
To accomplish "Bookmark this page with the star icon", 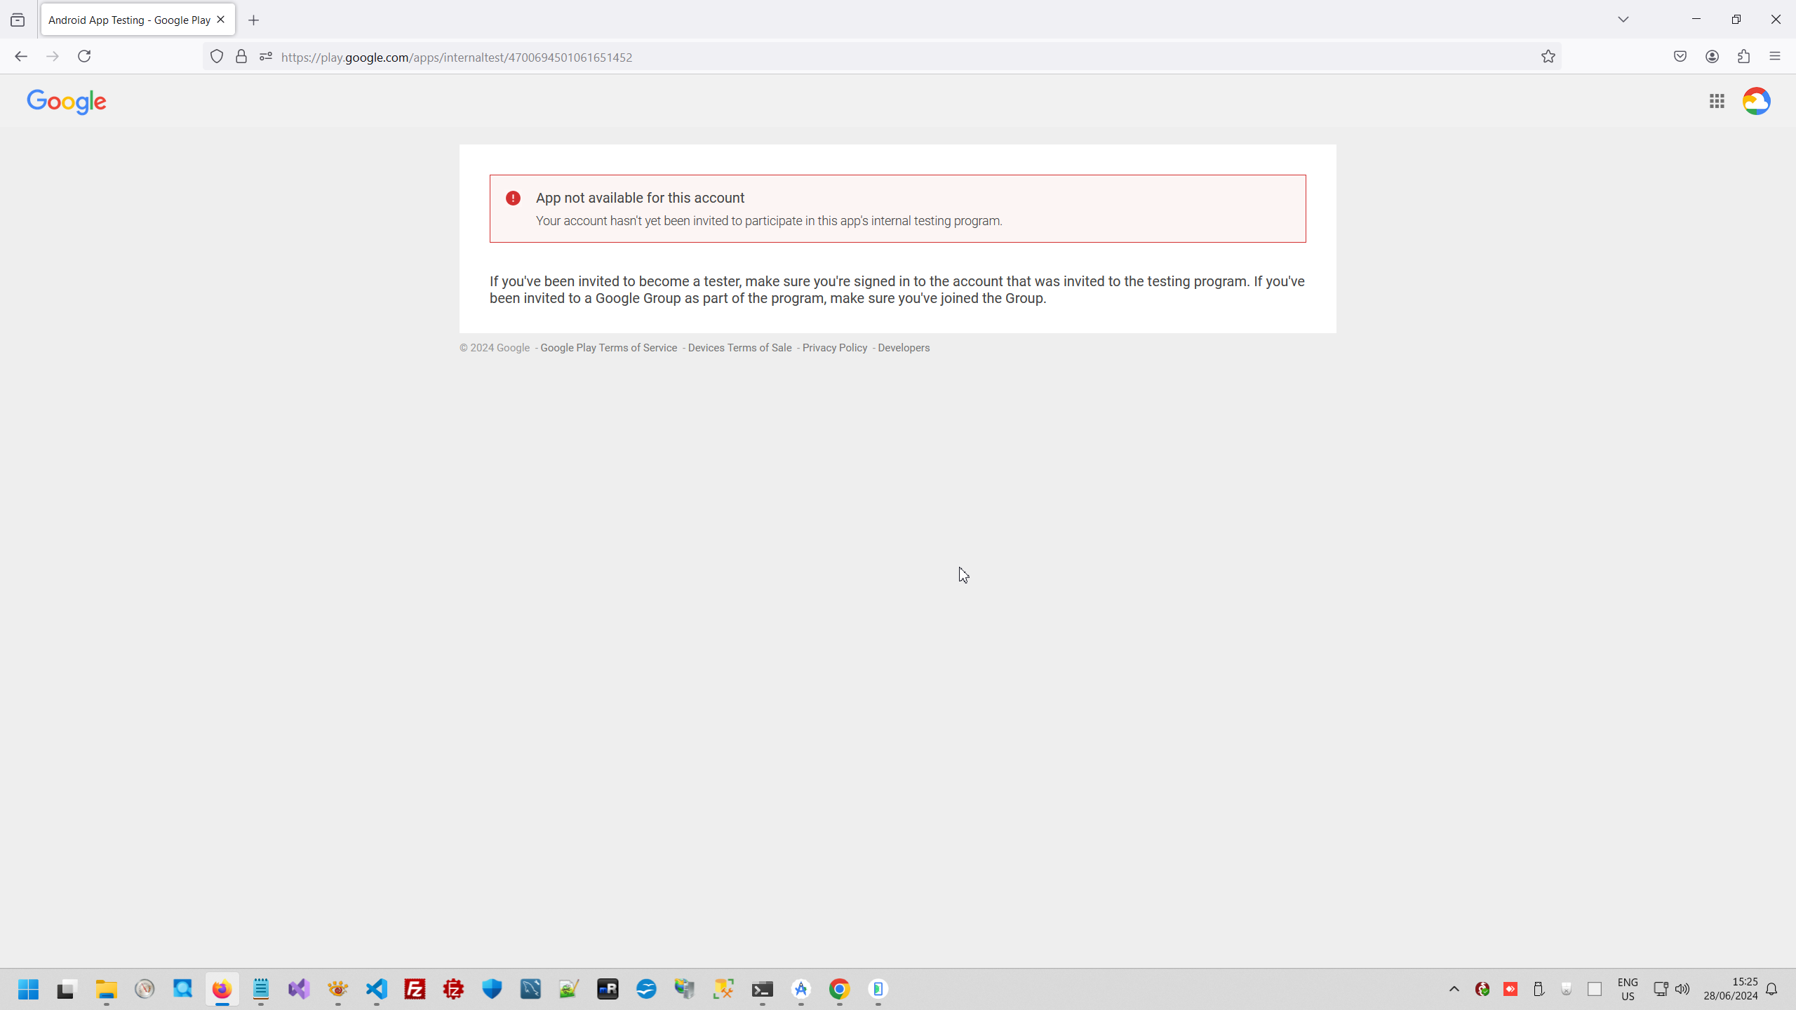I will [x=1548, y=57].
